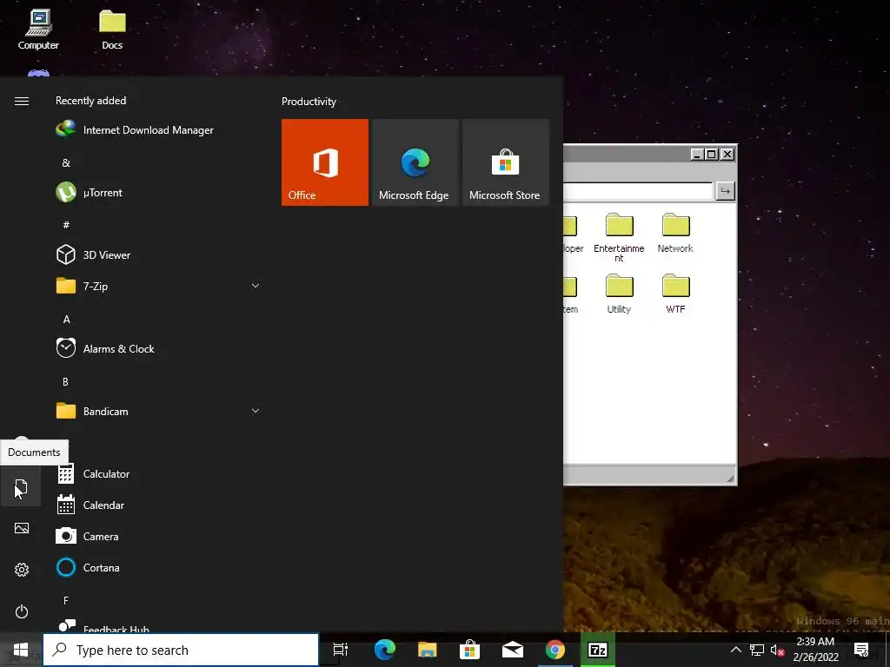Open the Office tile
The image size is (890, 667).
325,162
